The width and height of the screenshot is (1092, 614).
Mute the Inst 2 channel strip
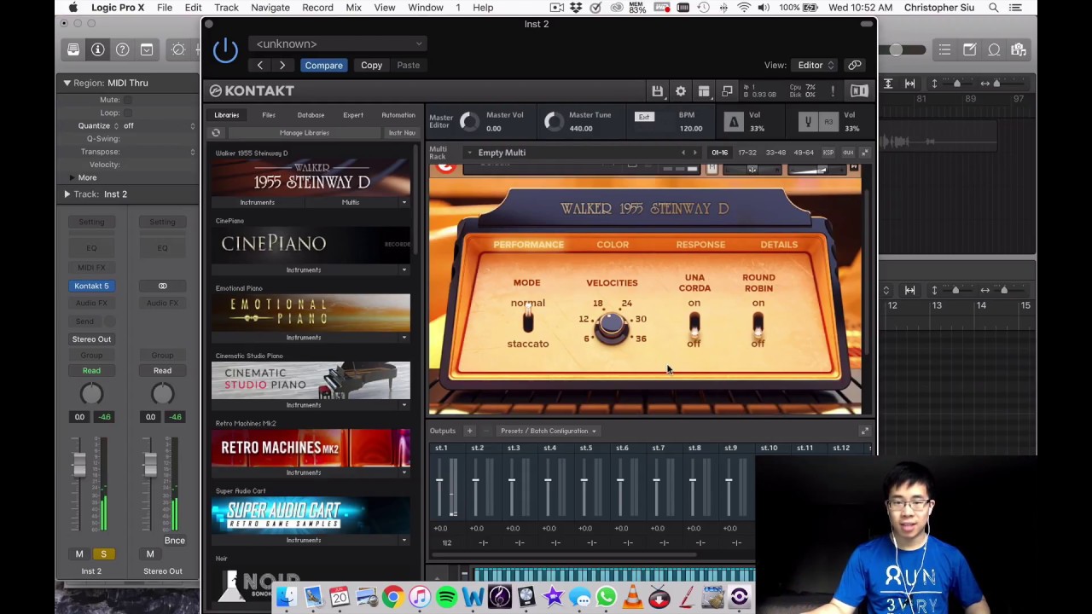point(79,554)
